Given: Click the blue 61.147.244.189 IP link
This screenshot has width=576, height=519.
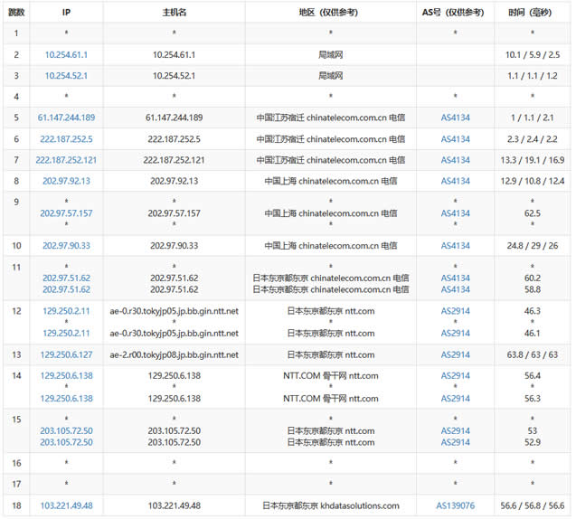Looking at the screenshot, I should 66,118.
